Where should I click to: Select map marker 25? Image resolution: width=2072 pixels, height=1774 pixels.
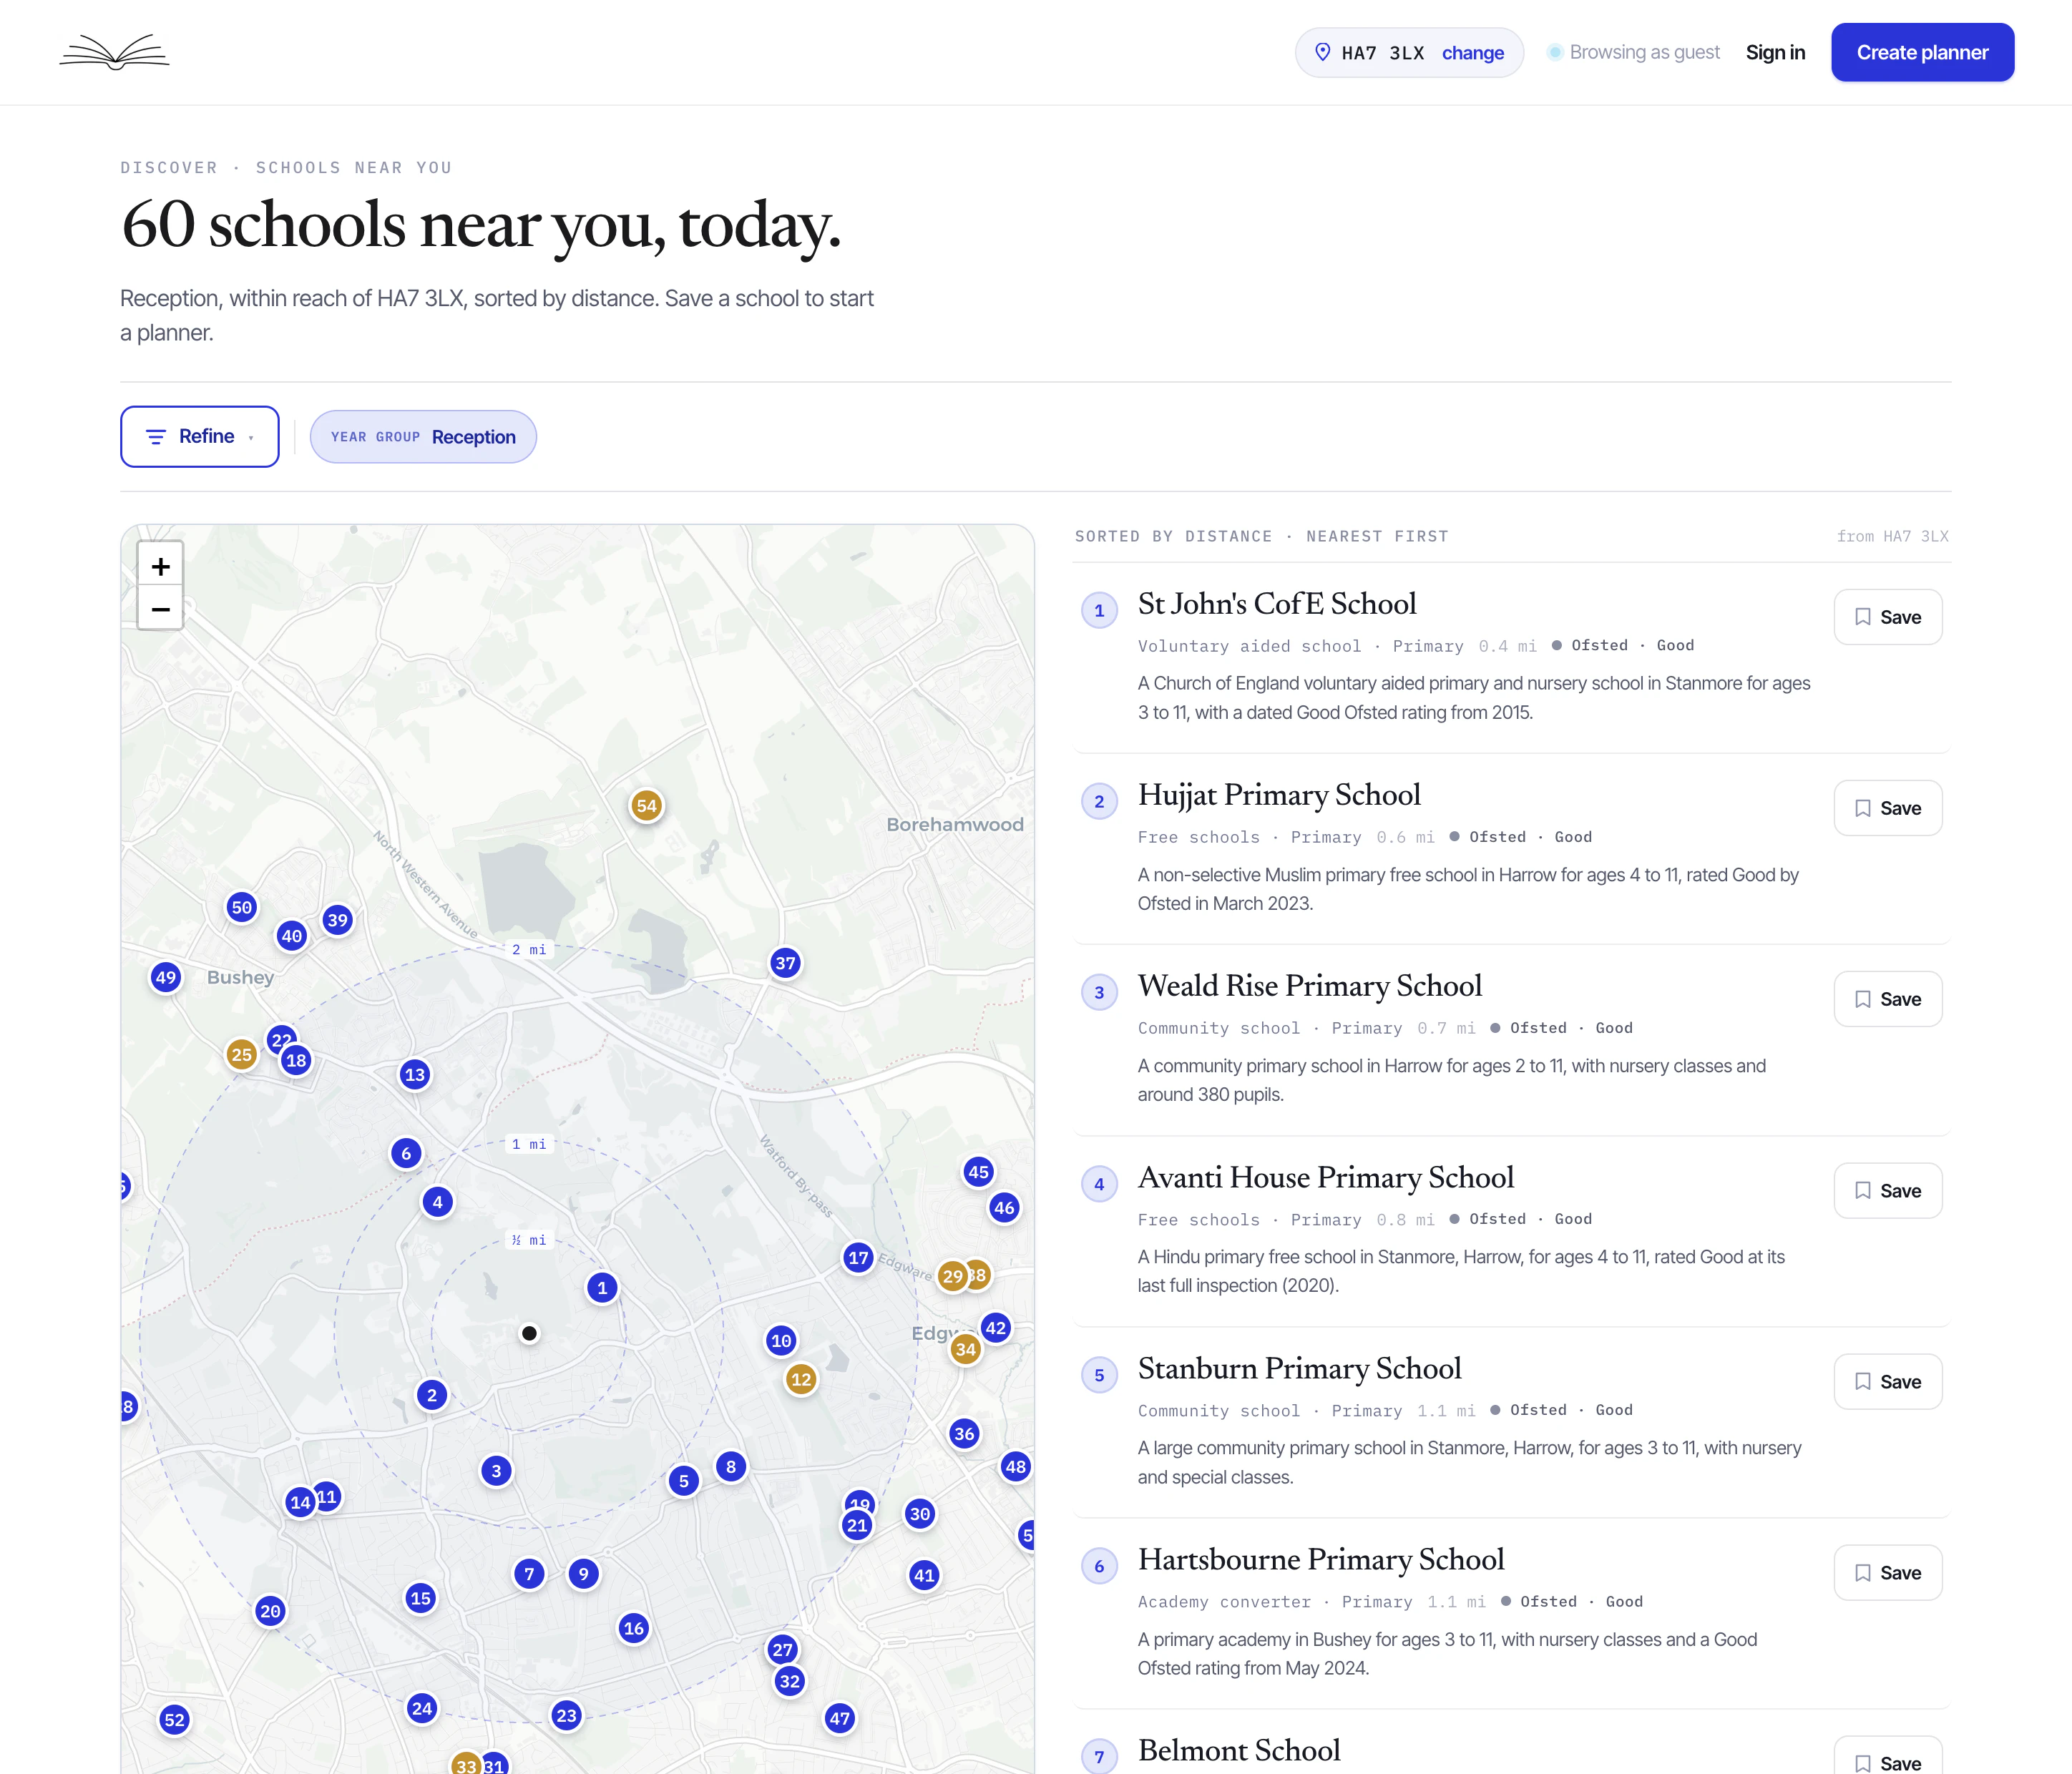(241, 1054)
